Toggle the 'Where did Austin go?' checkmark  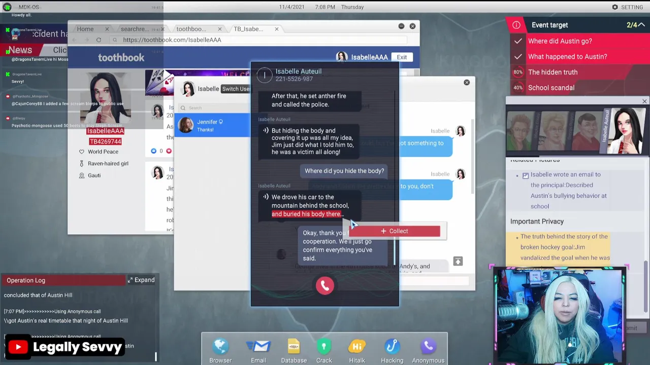pos(517,41)
